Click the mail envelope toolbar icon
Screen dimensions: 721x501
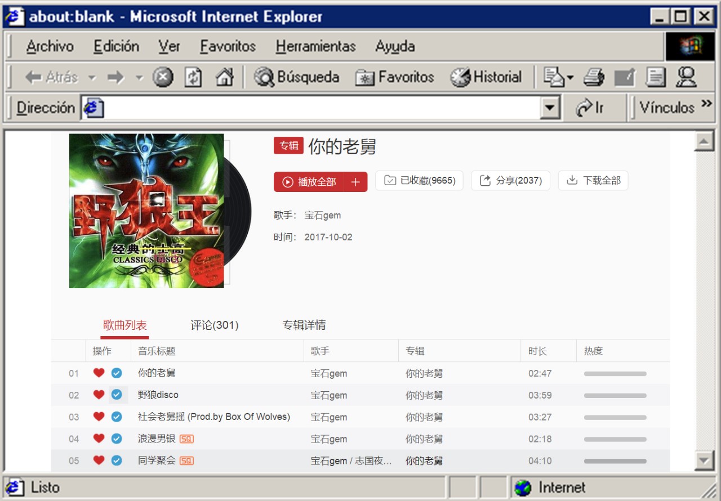554,77
